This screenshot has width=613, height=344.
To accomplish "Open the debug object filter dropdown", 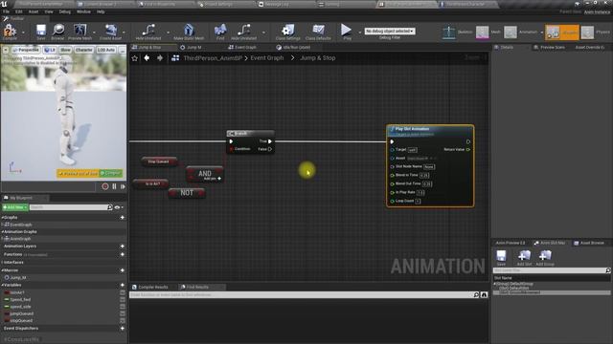I will [x=390, y=31].
